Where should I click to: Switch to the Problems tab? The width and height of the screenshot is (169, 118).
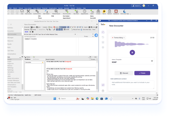(x=28, y=59)
